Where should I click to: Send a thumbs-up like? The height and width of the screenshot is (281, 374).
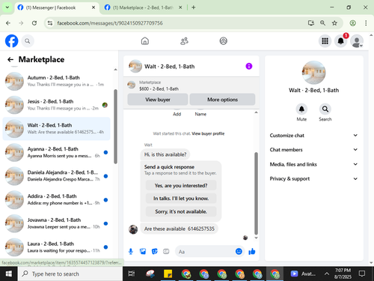[252, 252]
